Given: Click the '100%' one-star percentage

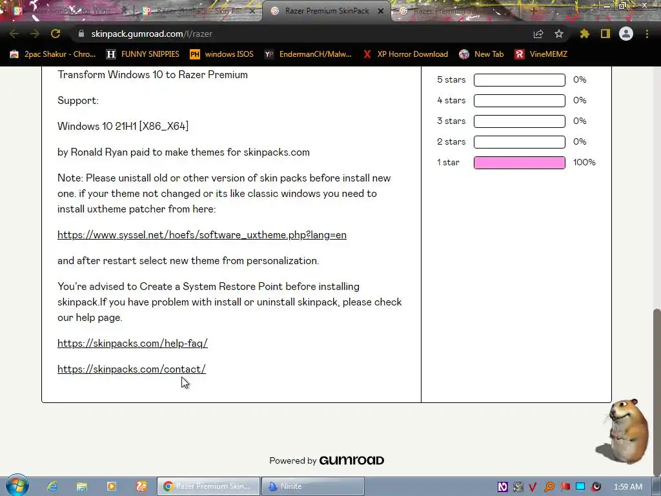Looking at the screenshot, I should tap(584, 162).
